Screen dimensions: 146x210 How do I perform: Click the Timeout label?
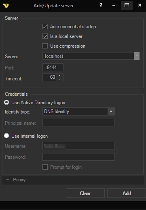point(13,79)
